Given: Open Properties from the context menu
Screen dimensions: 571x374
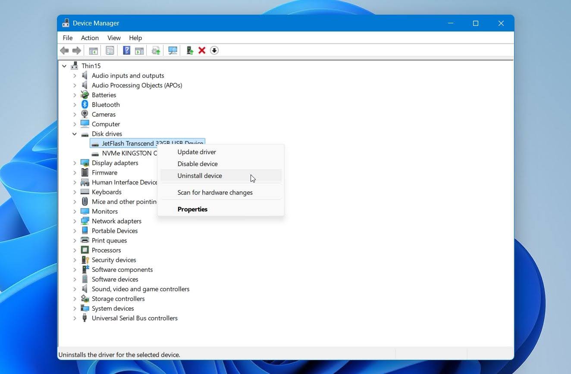Looking at the screenshot, I should pyautogui.click(x=221, y=209).
